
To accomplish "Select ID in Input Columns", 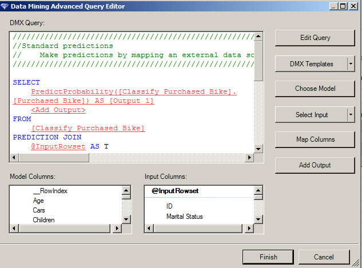I will [x=169, y=206].
